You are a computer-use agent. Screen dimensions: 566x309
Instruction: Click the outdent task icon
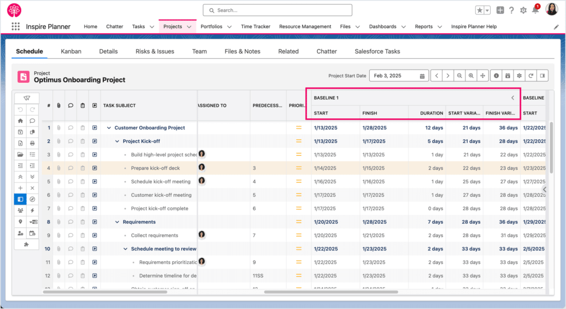pos(20,165)
